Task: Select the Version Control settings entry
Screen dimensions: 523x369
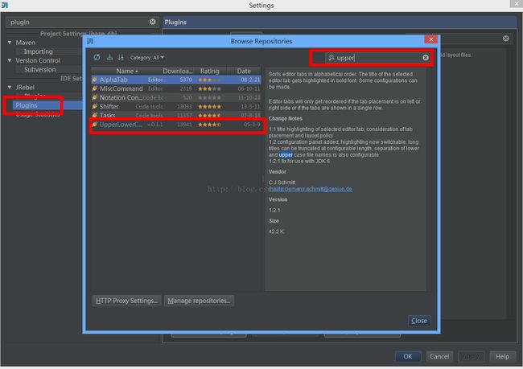Action: [x=38, y=60]
